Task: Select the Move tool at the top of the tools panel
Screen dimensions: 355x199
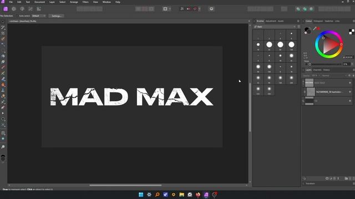Action: [3, 22]
